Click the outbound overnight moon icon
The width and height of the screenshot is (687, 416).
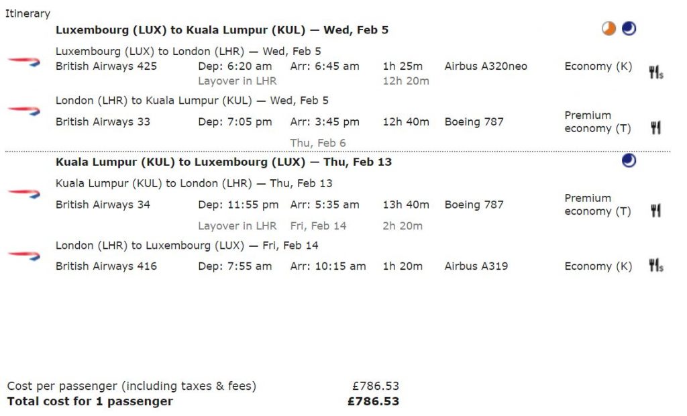(x=629, y=29)
